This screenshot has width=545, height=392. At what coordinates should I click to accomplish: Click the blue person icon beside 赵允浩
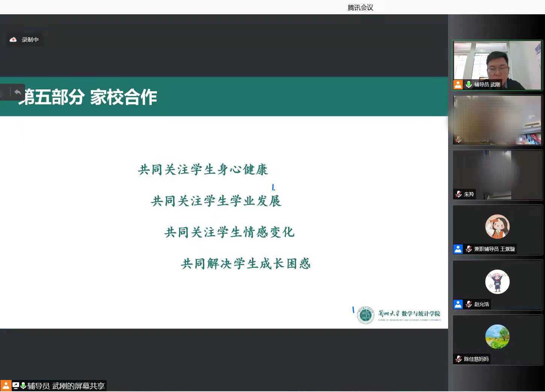[x=458, y=304]
